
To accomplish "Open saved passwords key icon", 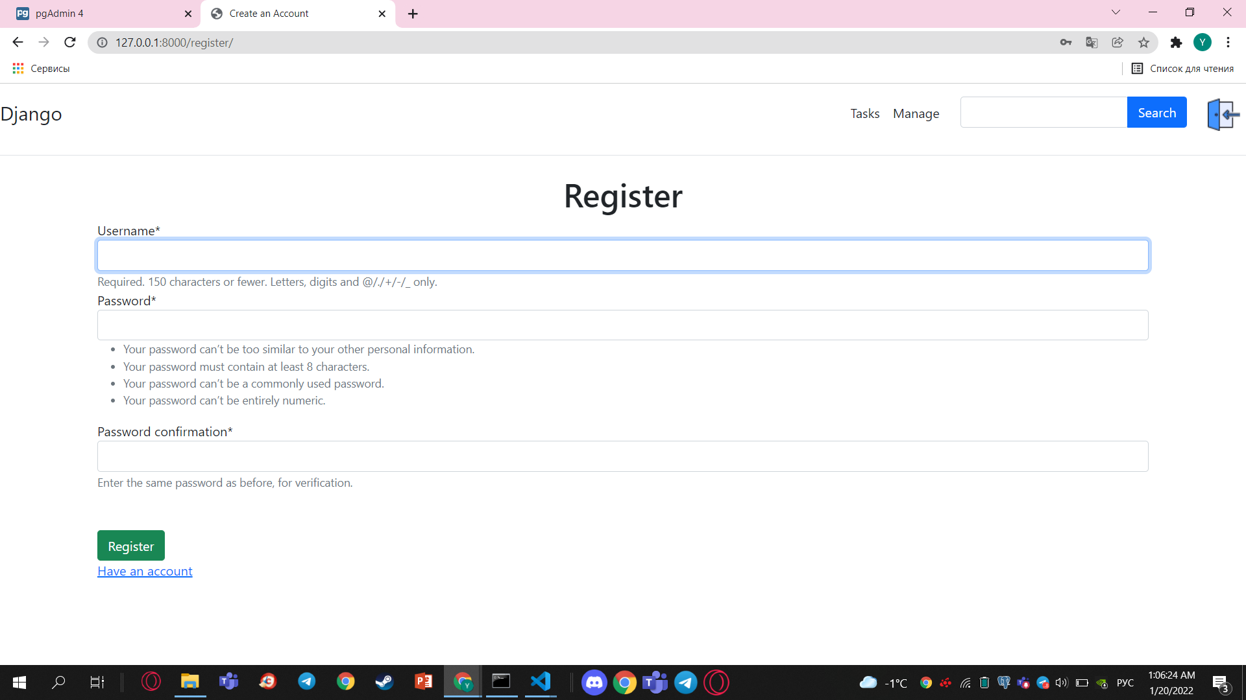I will pos(1066,42).
